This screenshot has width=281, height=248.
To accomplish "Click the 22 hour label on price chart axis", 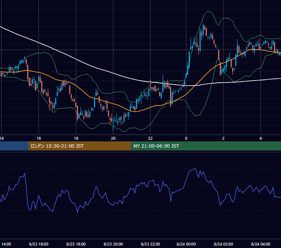I will tap(150, 138).
